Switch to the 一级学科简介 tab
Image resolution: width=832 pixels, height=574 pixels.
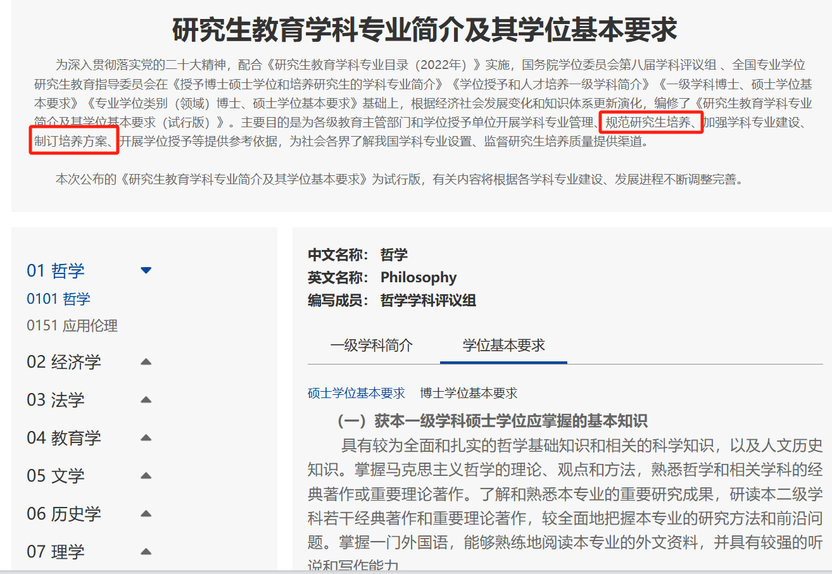[x=371, y=346]
